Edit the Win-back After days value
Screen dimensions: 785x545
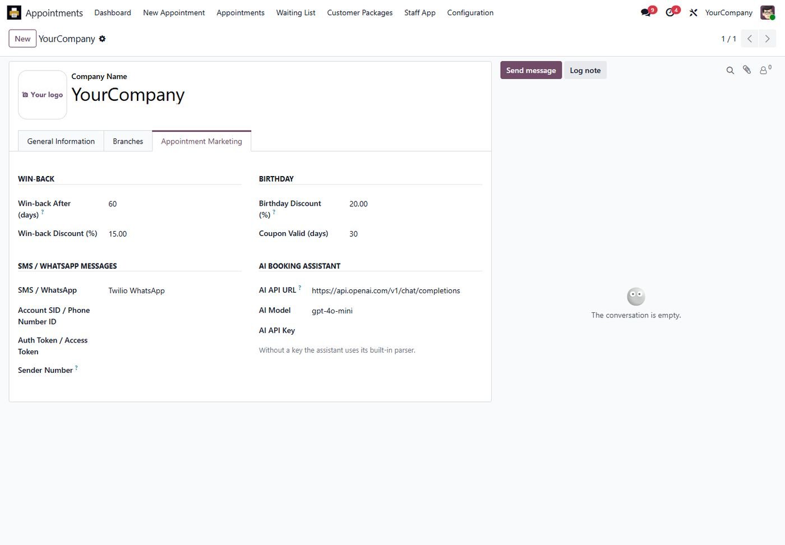174,204
